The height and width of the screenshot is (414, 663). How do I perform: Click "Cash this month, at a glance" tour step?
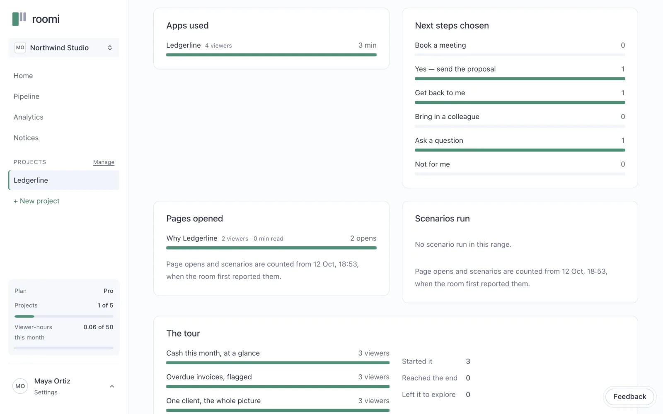coord(278,356)
